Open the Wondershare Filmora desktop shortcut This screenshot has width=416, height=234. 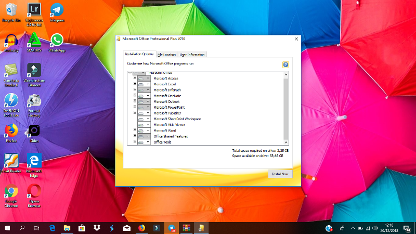pyautogui.click(x=34, y=75)
